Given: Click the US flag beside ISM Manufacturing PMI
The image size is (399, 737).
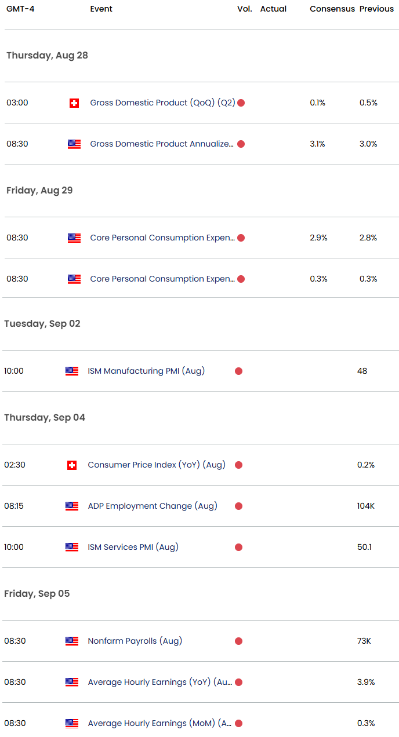Looking at the screenshot, I should 72,371.
